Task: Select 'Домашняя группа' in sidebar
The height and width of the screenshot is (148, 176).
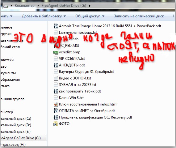Action: click(x=12, y=99)
